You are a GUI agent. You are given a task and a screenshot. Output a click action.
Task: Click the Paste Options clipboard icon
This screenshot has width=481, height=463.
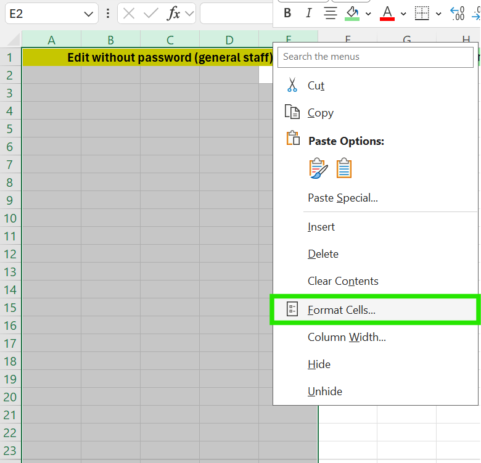[x=293, y=138]
